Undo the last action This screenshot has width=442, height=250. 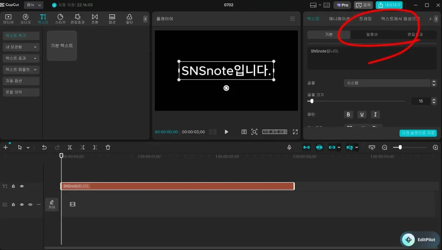[44, 147]
